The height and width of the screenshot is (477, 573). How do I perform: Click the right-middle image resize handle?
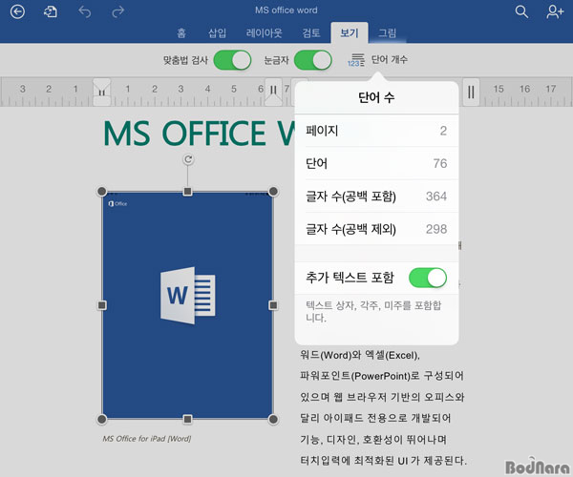click(x=273, y=305)
